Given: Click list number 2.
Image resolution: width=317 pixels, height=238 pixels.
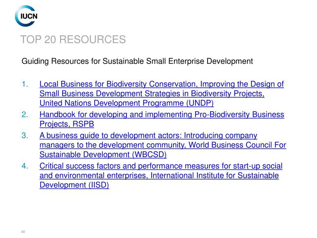Looking at the screenshot, I should pyautogui.click(x=25, y=115).
